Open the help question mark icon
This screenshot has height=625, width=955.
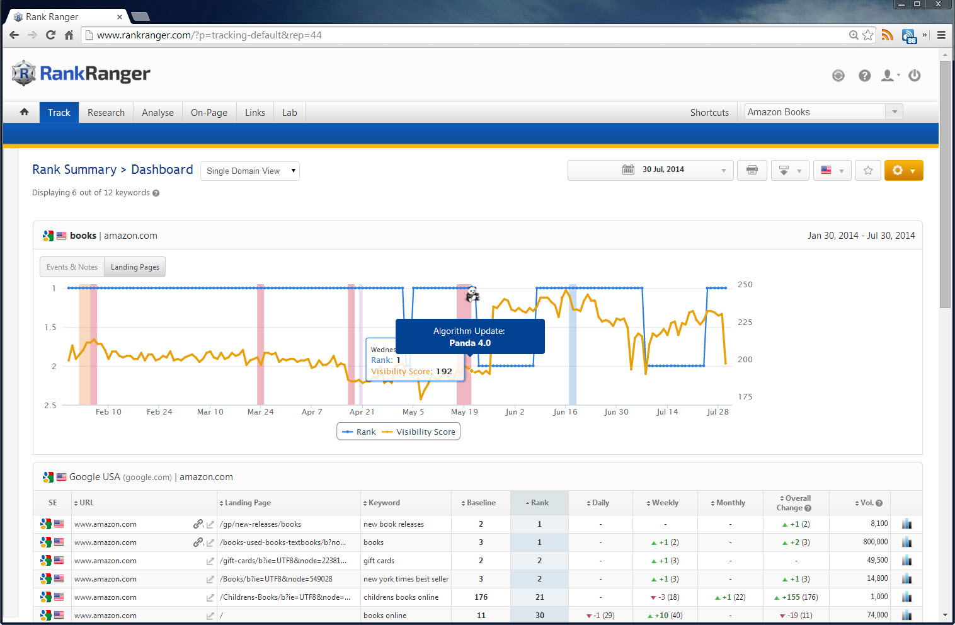pyautogui.click(x=864, y=76)
